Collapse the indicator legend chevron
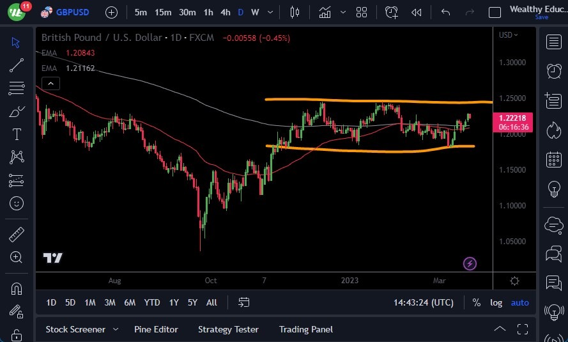This screenshot has width=568, height=342. pos(50,83)
